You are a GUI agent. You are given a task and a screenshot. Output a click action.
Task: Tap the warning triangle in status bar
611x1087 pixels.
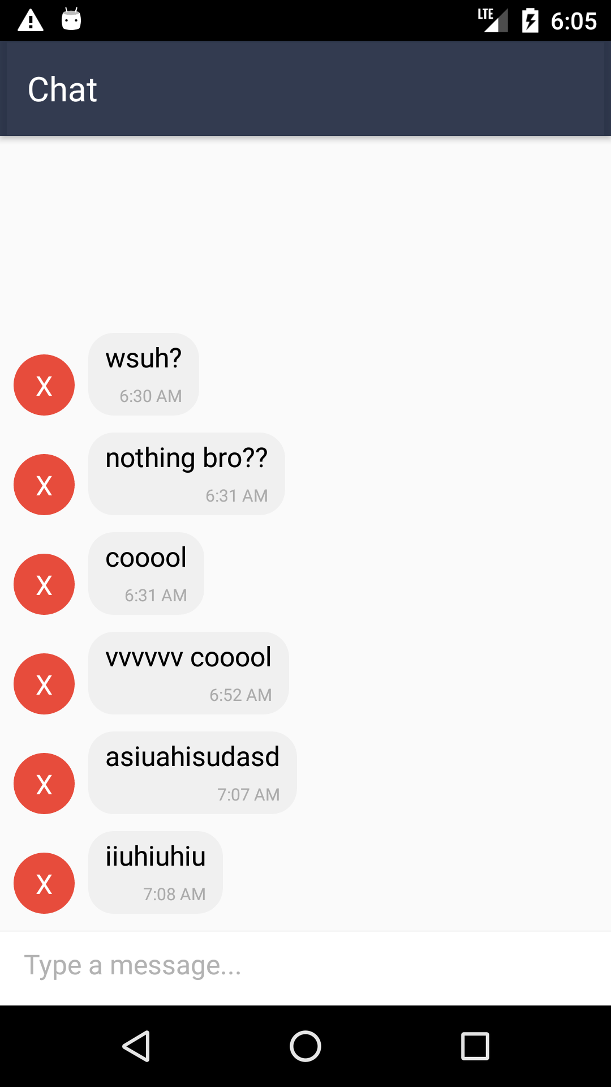31,20
